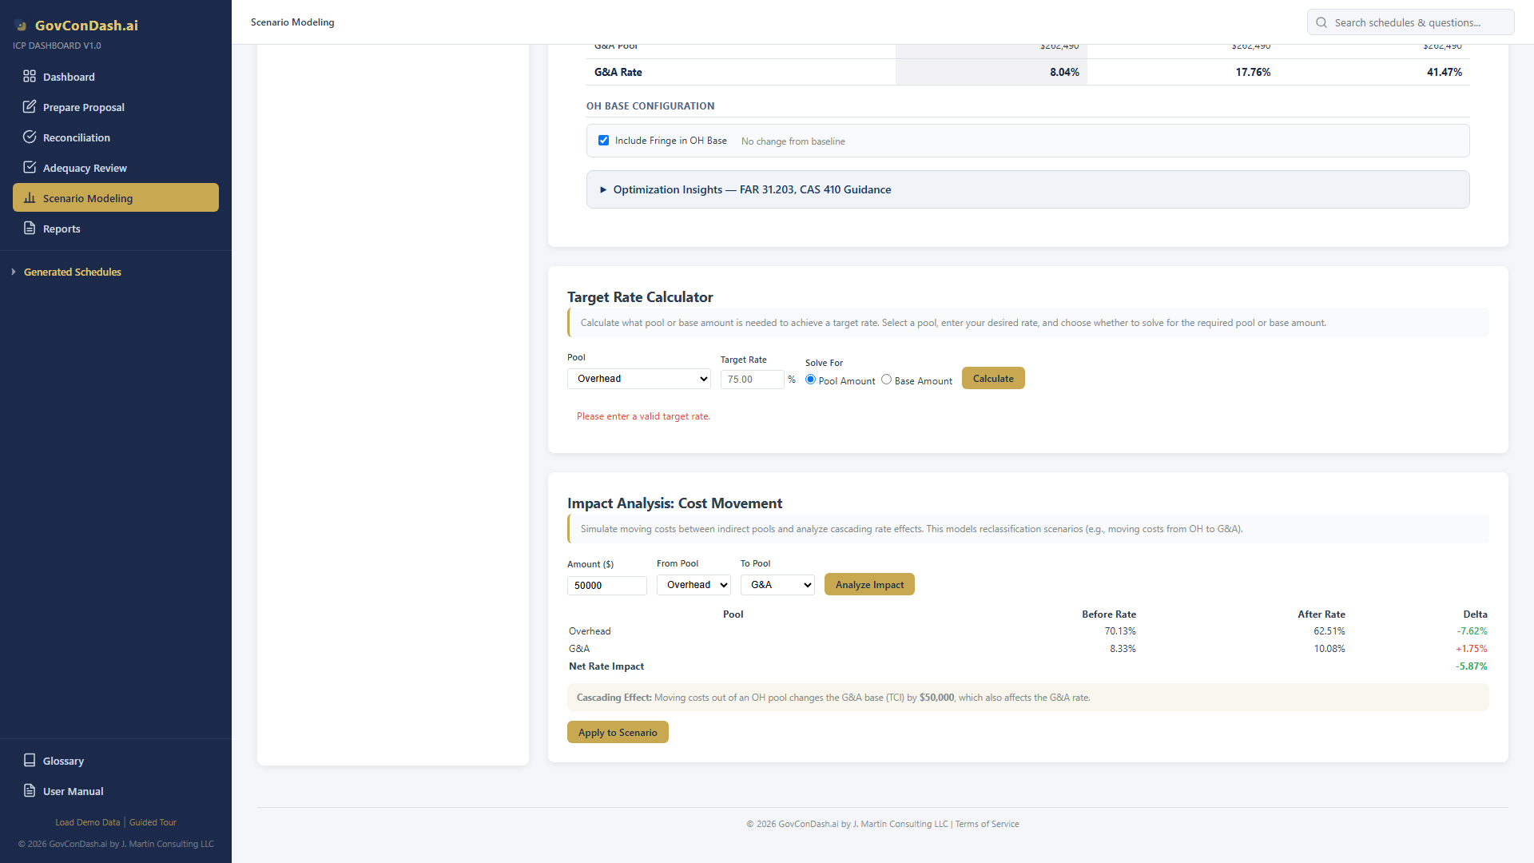The height and width of the screenshot is (863, 1534).
Task: Open the To Pool G&A dropdown
Action: click(x=777, y=585)
